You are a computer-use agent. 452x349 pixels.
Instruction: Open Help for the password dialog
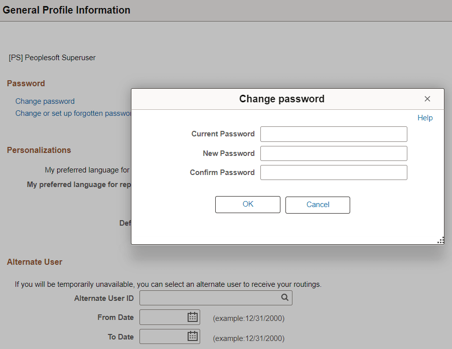[424, 118]
